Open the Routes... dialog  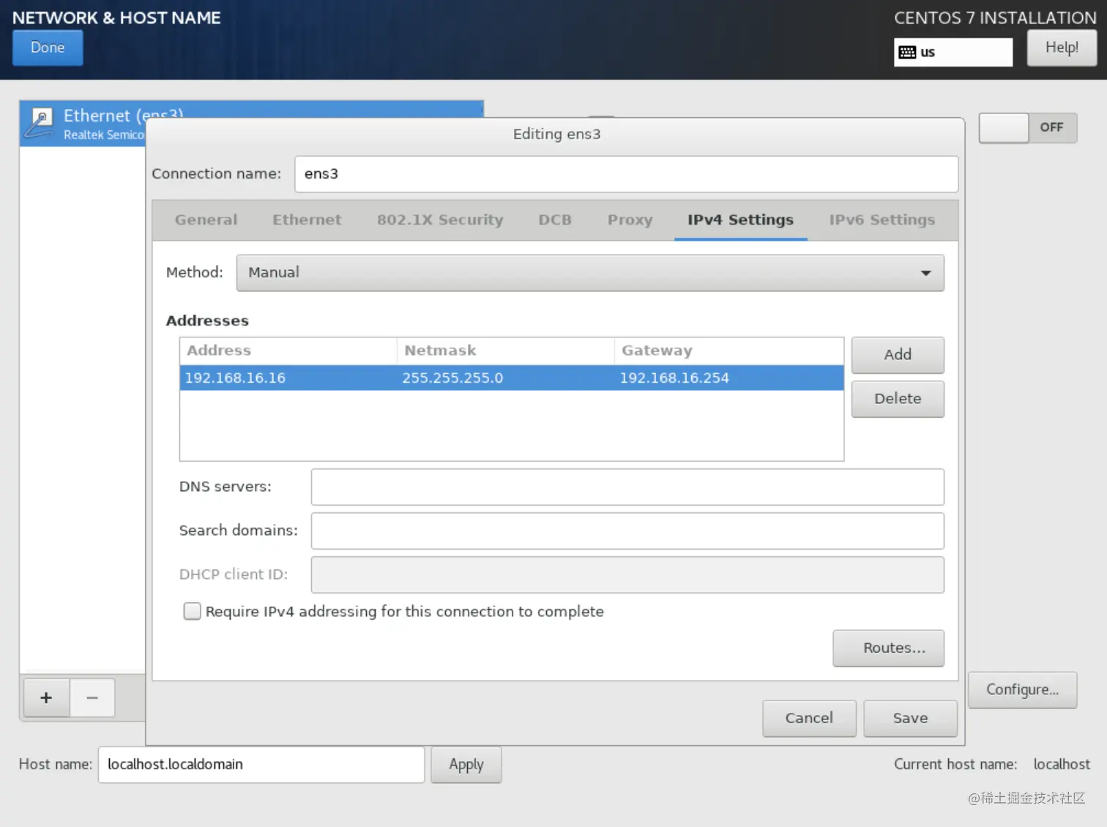(x=889, y=648)
